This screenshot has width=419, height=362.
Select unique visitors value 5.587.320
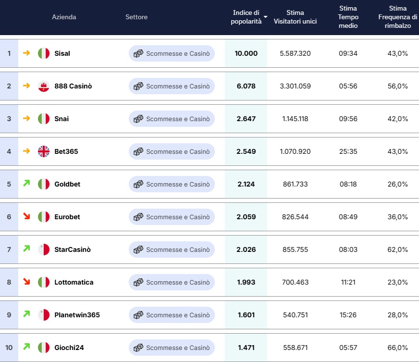pyautogui.click(x=296, y=53)
